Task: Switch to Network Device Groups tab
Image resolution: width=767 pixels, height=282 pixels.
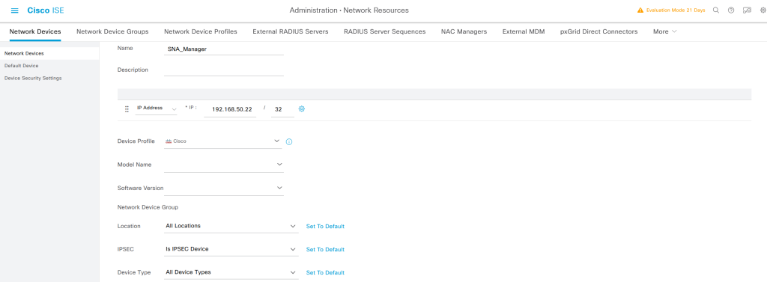Action: (112, 31)
